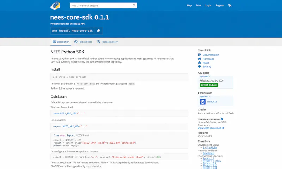Open the Issues project link

[206, 63]
